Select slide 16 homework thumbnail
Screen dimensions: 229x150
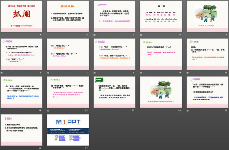22,130
